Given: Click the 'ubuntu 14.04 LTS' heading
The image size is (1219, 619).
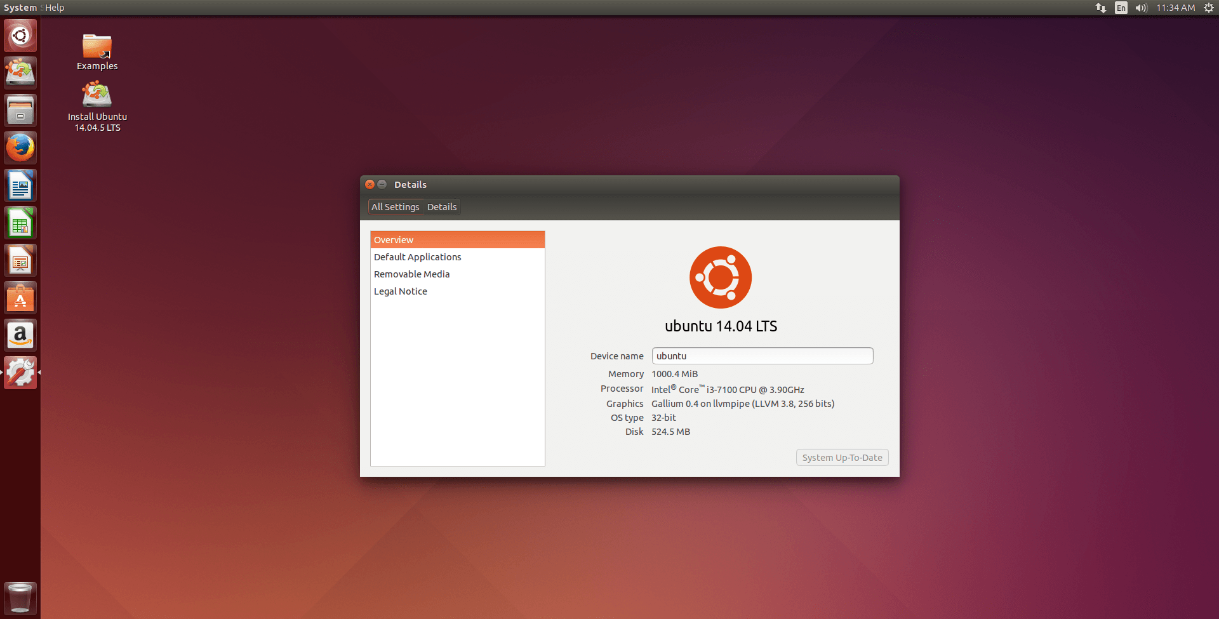Looking at the screenshot, I should click(x=721, y=326).
